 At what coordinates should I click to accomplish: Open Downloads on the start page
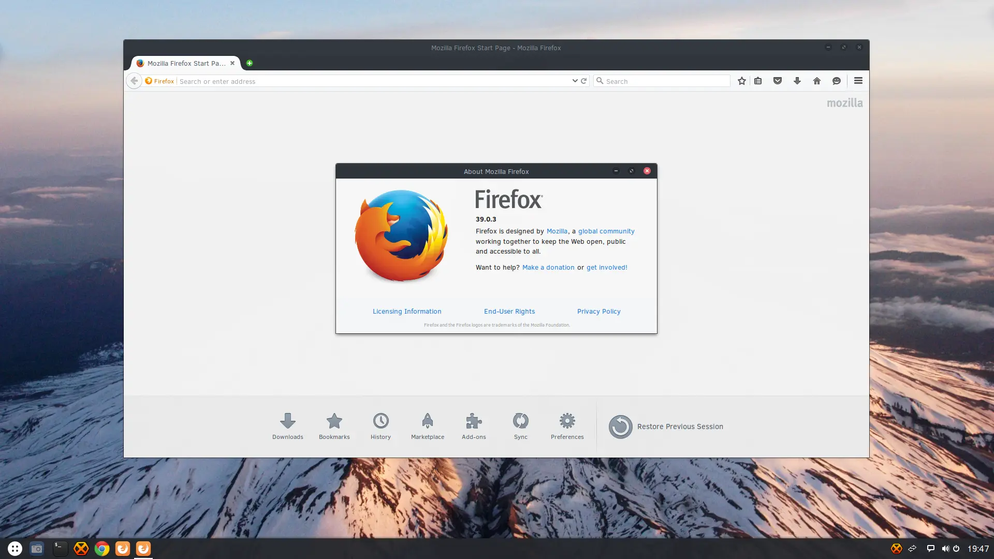pos(288,426)
